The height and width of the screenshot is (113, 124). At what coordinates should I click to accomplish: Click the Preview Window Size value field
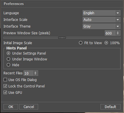(110, 33)
